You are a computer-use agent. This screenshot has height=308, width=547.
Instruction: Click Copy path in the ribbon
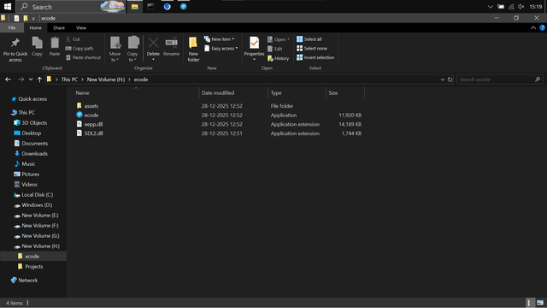coord(79,48)
